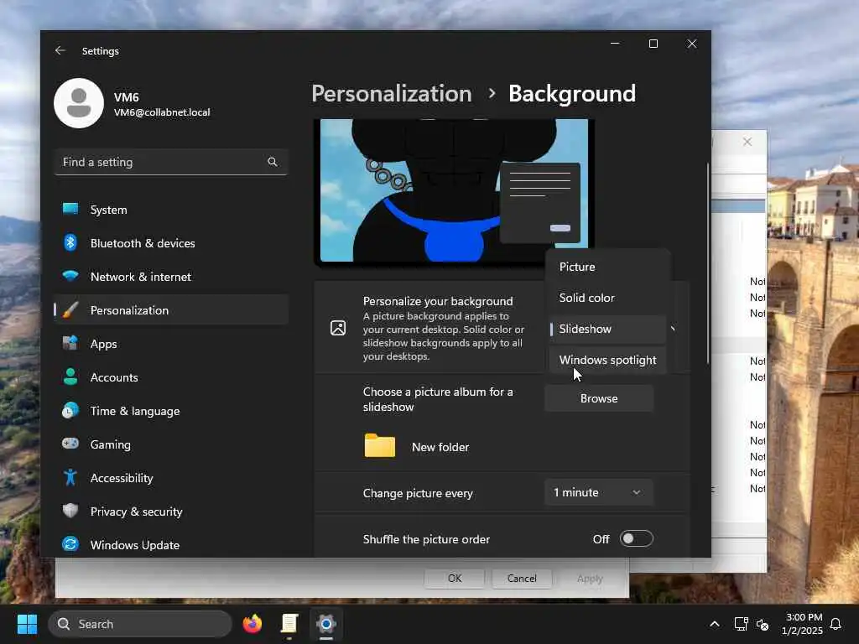Click the Accounts person icon

pos(70,377)
